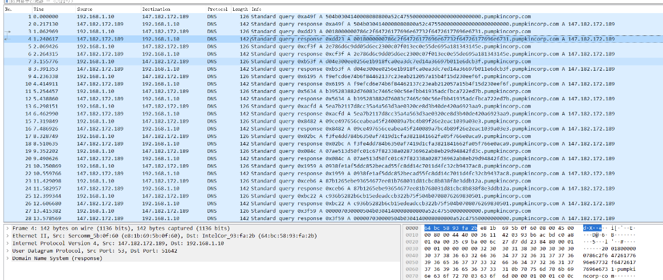Sort packets by the Time column

[x=51, y=10]
